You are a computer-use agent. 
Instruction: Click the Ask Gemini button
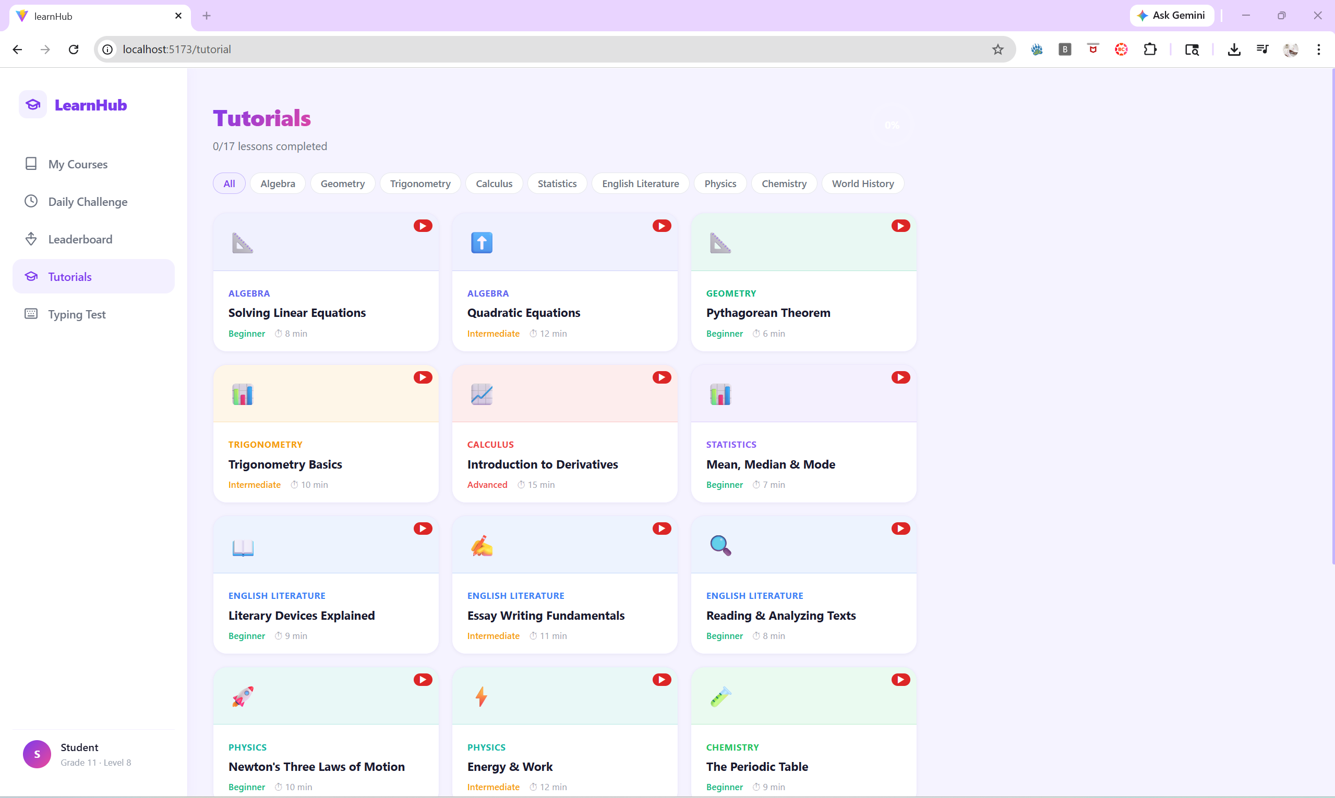(1171, 16)
